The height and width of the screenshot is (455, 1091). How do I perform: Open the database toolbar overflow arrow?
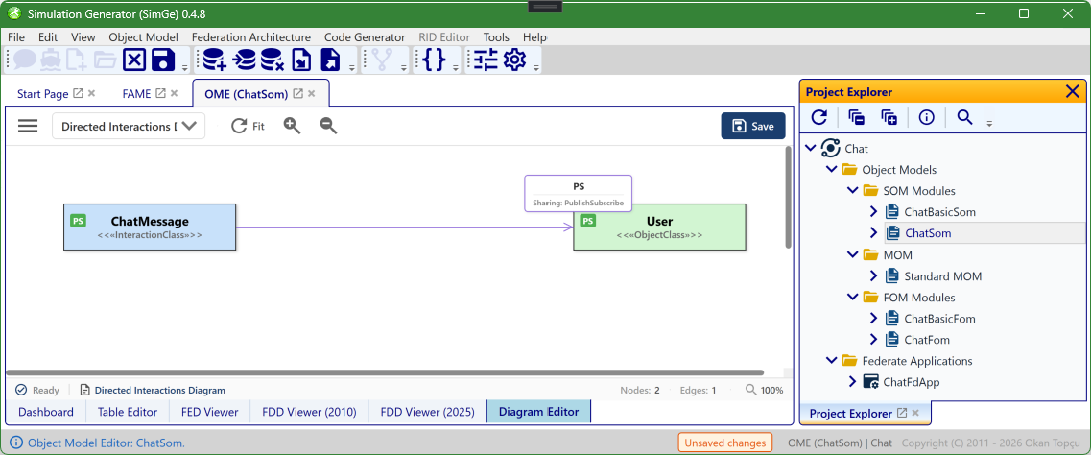[x=351, y=67]
